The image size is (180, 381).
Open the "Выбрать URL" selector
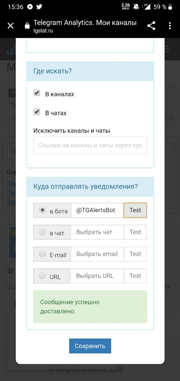97,276
